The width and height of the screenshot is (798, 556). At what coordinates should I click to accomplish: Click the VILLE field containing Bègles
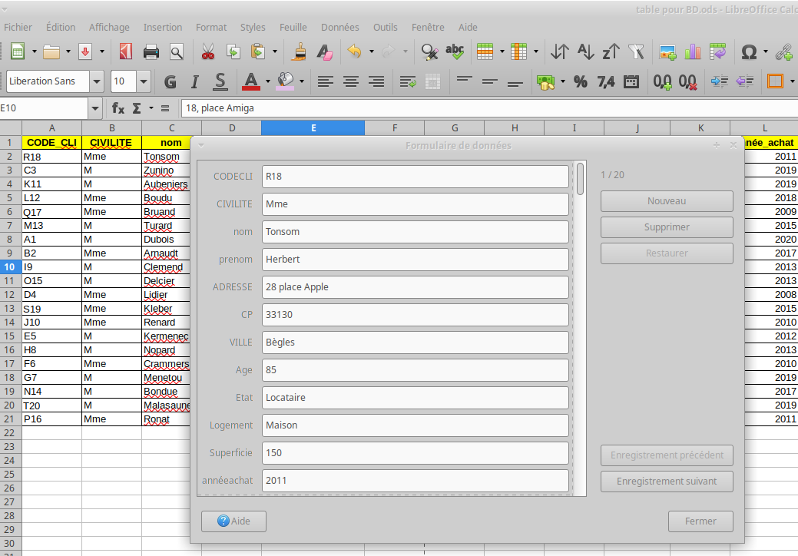point(415,343)
